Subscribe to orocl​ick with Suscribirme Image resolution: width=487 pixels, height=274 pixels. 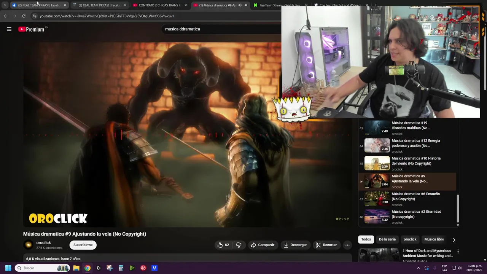pos(83,245)
